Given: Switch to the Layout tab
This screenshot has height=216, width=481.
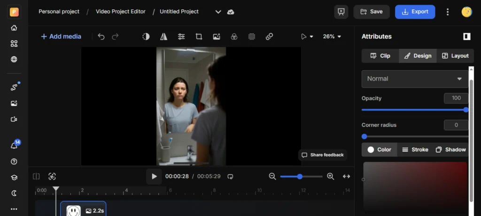Looking at the screenshot, I should point(455,56).
